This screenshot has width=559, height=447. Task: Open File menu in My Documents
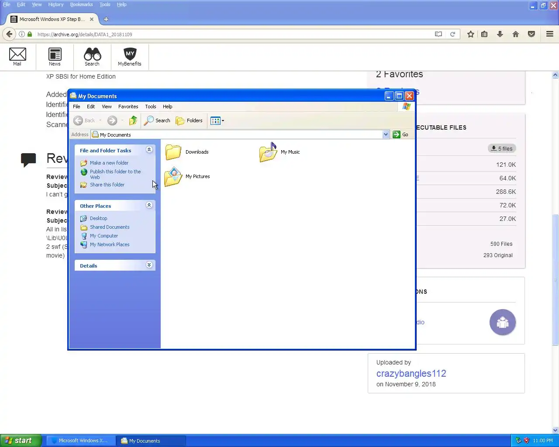76,107
